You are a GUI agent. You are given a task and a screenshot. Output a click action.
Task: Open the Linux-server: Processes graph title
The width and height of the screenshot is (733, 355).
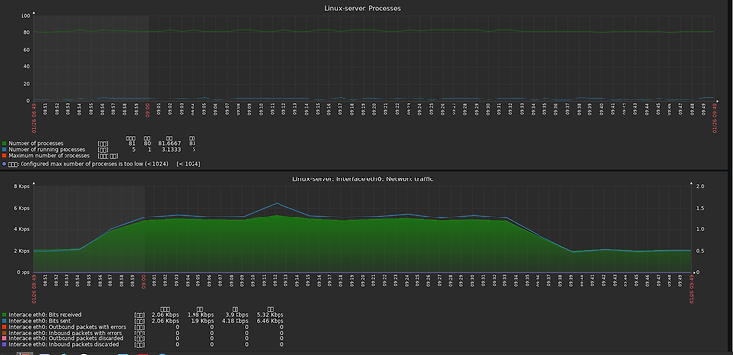pos(363,8)
